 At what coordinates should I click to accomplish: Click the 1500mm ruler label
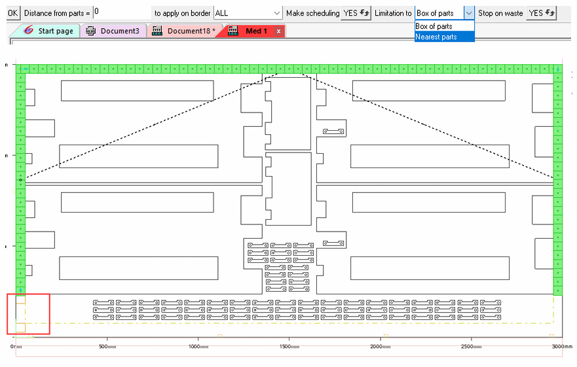(289, 347)
